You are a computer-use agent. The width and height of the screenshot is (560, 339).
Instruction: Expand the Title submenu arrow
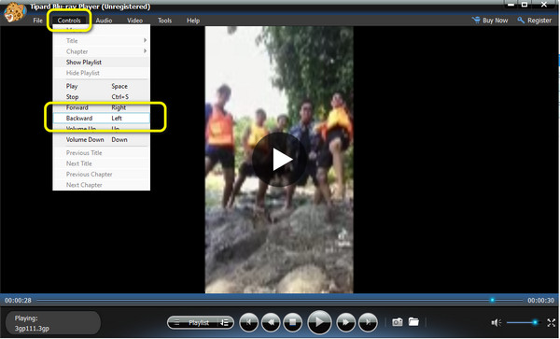point(145,40)
